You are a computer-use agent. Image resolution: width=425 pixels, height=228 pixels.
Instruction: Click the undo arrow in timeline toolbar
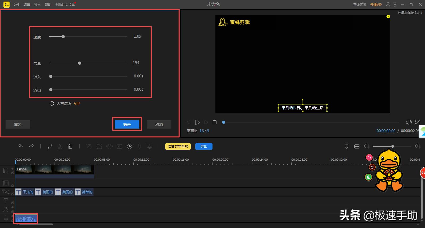[x=21, y=146]
